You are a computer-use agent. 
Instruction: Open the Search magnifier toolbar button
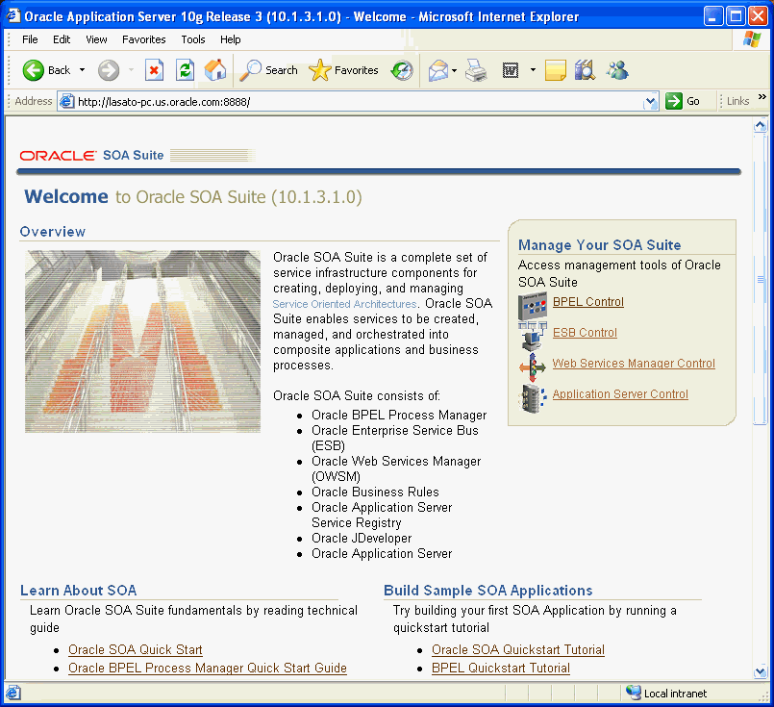click(x=269, y=70)
